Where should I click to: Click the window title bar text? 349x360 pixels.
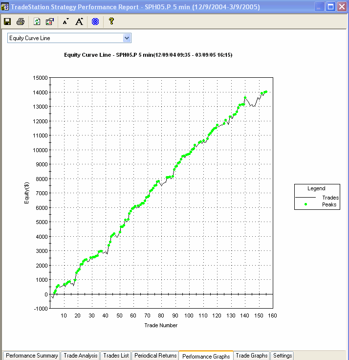tap(135, 7)
